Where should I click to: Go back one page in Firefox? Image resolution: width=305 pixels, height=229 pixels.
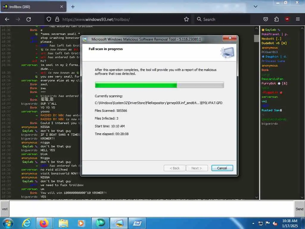7,19
